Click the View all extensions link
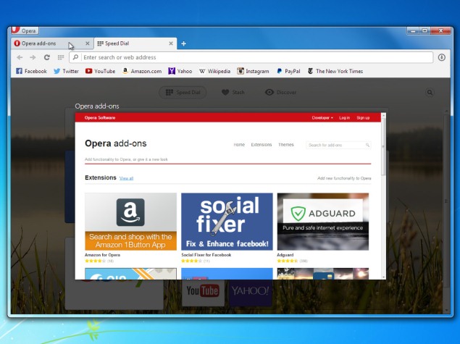Viewport: 460px width, 344px height. coord(126,178)
